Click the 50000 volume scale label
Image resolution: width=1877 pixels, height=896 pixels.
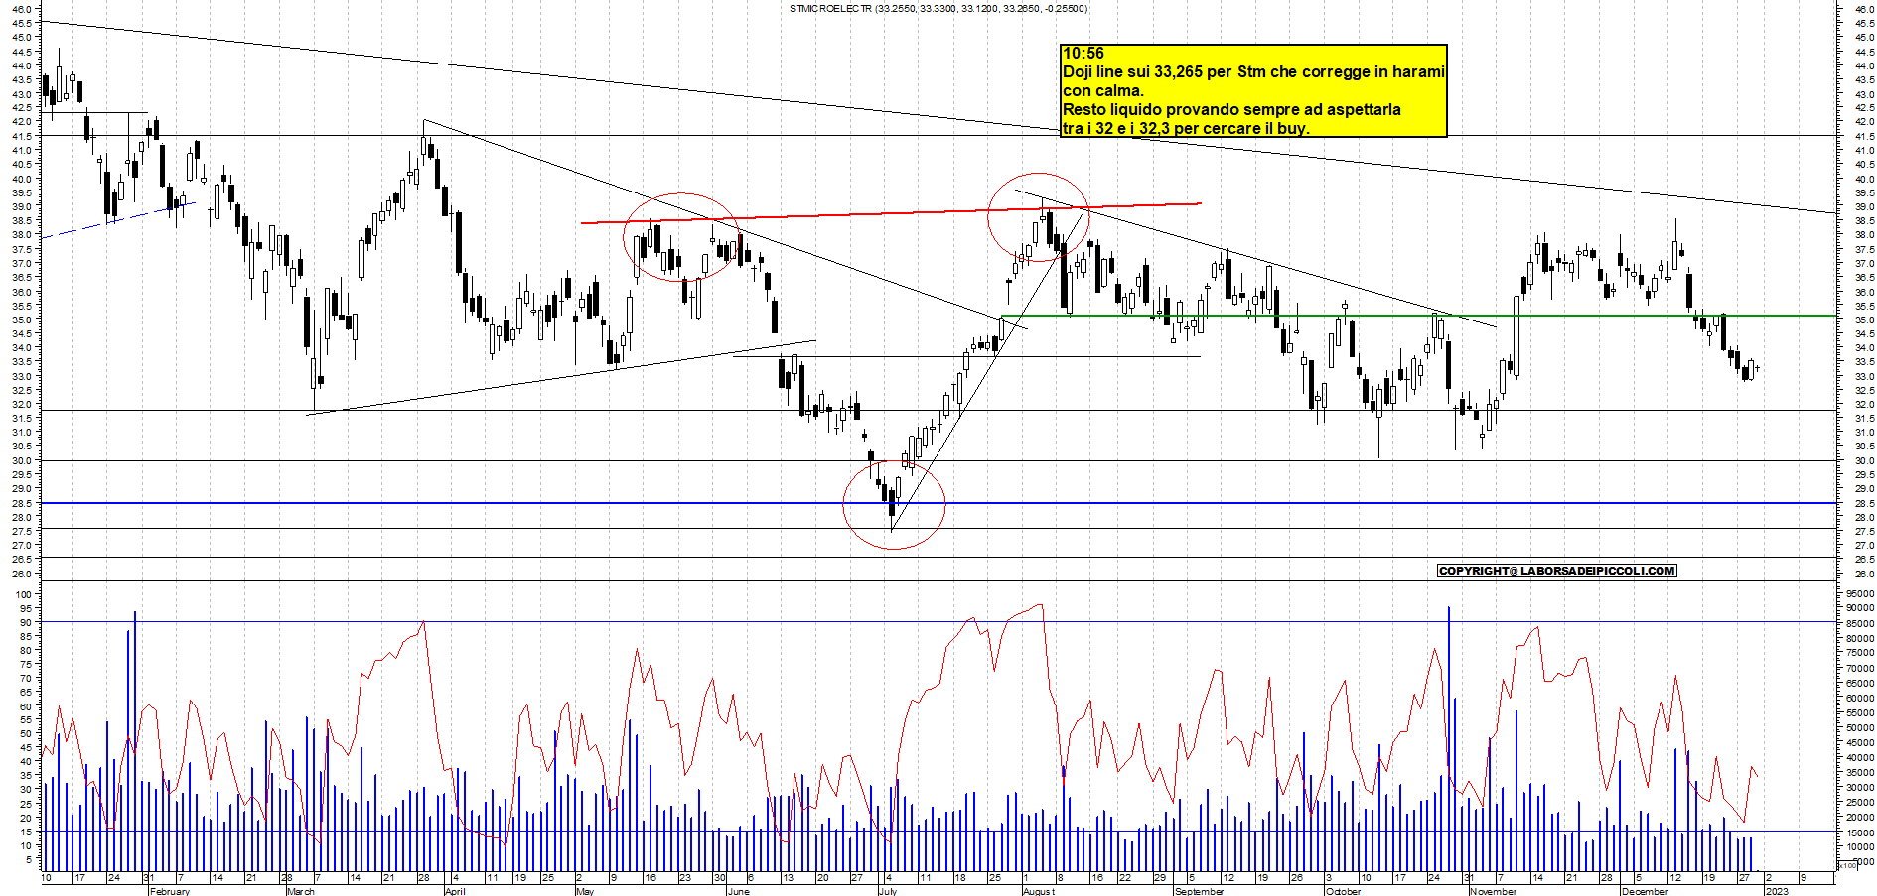point(1860,728)
